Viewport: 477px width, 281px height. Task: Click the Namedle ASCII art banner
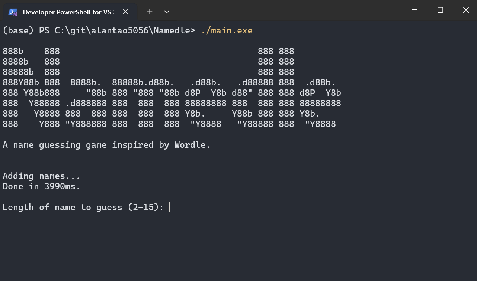click(x=171, y=88)
